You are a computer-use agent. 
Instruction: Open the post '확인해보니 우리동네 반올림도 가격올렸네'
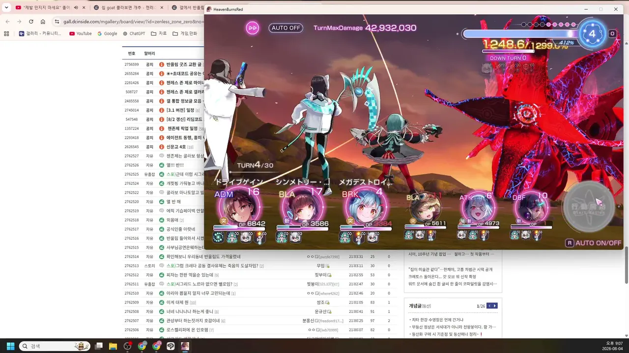(x=203, y=256)
